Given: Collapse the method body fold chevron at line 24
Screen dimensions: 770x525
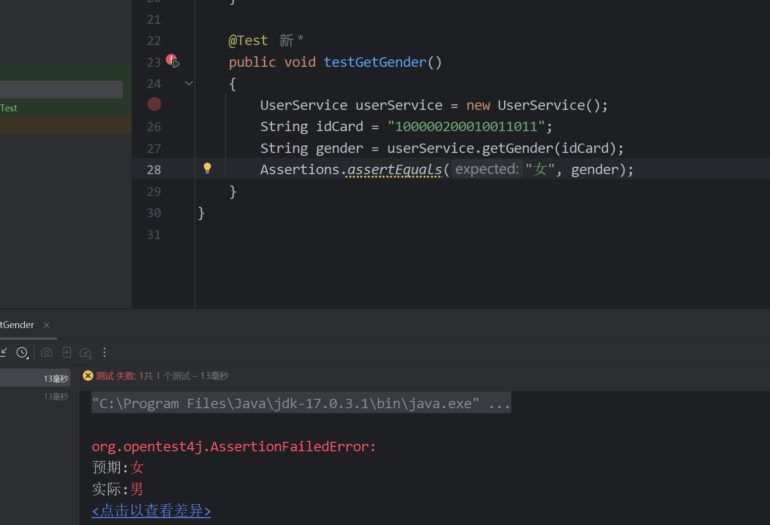Looking at the screenshot, I should [x=189, y=83].
